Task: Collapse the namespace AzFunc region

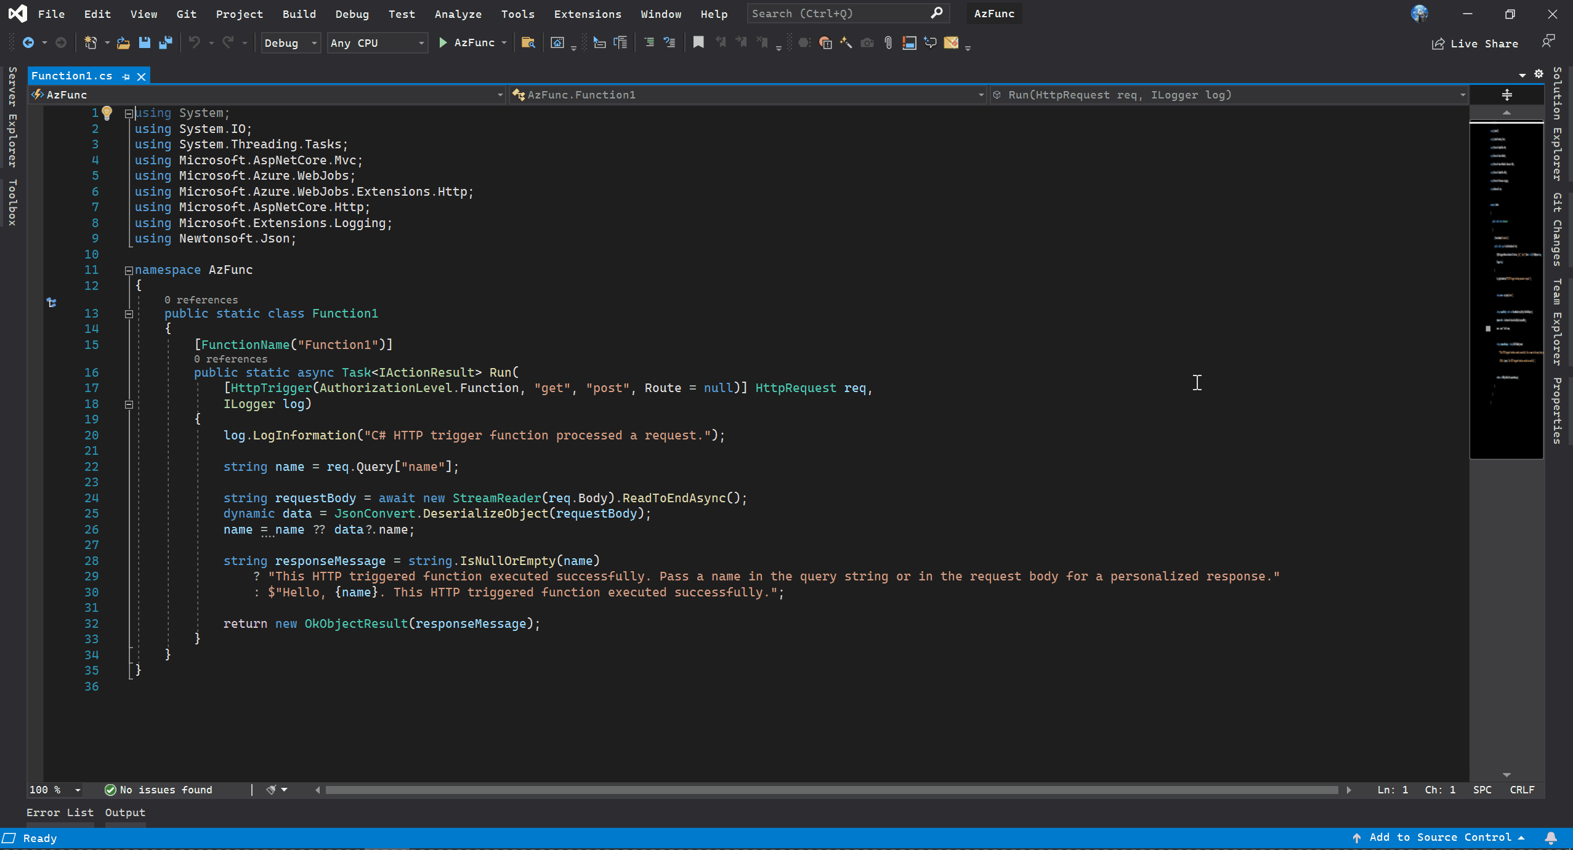Action: [129, 270]
